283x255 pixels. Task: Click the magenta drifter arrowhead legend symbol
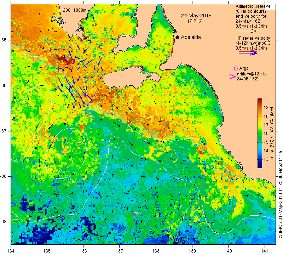pyautogui.click(x=232, y=76)
